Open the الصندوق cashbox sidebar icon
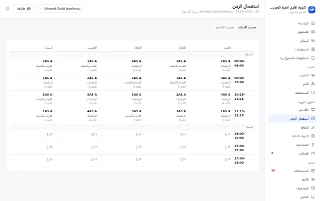Viewport: 320px width, 201px height. click(313, 32)
